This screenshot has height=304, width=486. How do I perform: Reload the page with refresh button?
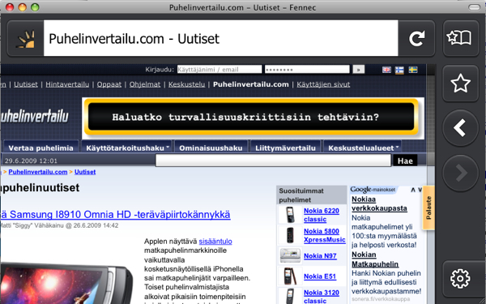click(x=416, y=38)
